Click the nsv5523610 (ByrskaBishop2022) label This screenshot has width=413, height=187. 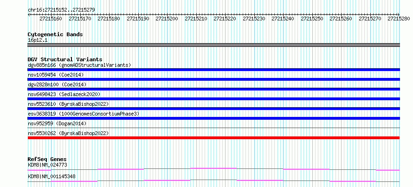coord(68,104)
